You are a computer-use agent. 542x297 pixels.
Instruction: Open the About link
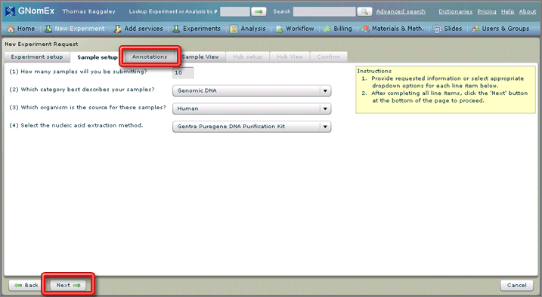(x=528, y=11)
